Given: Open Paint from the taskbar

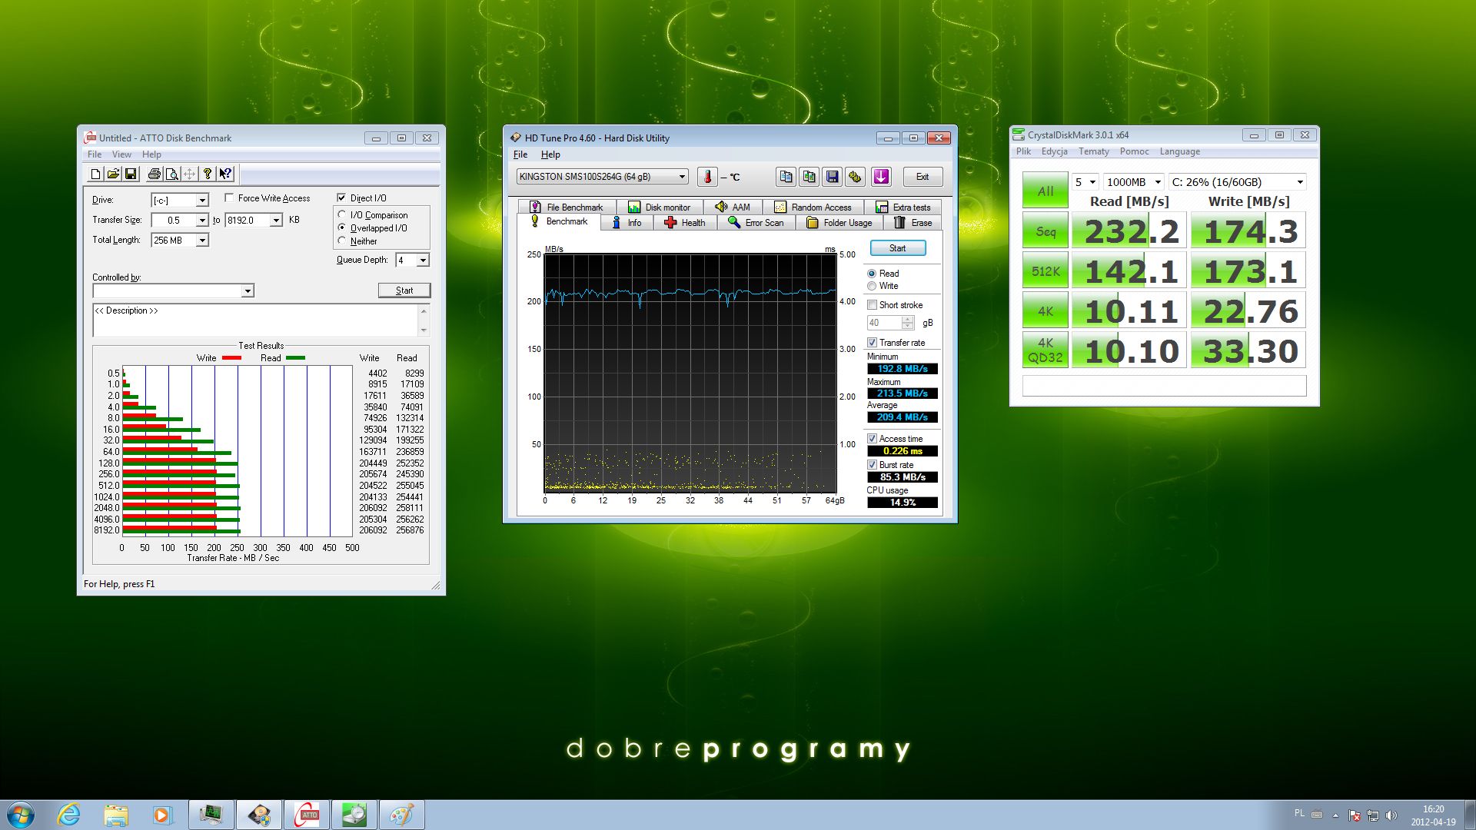Looking at the screenshot, I should (401, 815).
